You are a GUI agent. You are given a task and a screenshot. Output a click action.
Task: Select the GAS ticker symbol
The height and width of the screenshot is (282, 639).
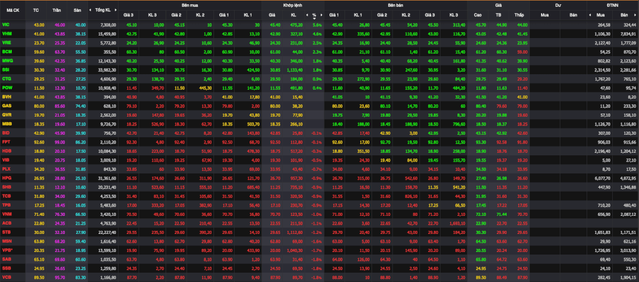(6, 105)
